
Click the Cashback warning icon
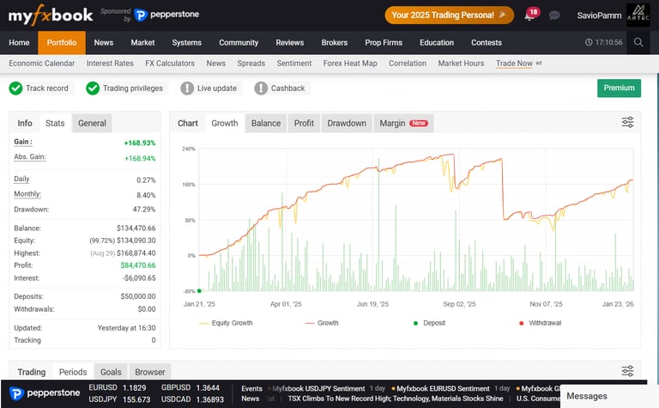261,88
